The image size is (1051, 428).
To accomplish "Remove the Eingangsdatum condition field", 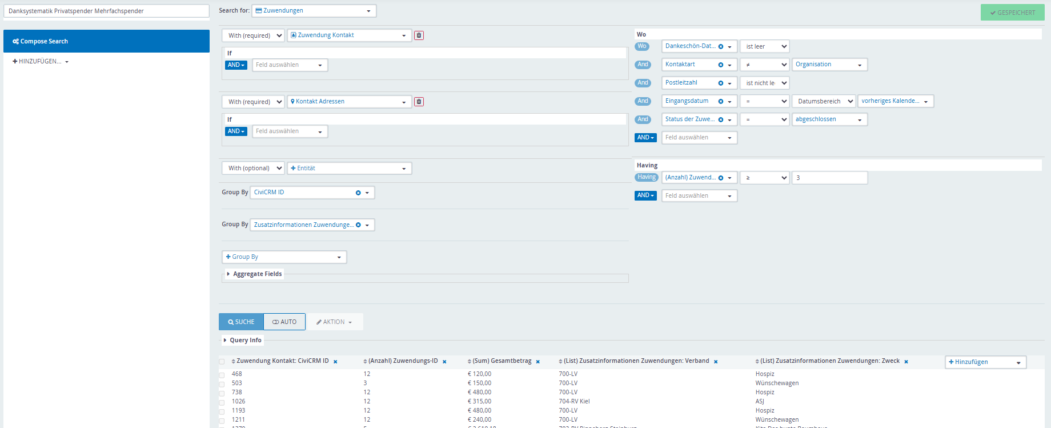I will [721, 101].
